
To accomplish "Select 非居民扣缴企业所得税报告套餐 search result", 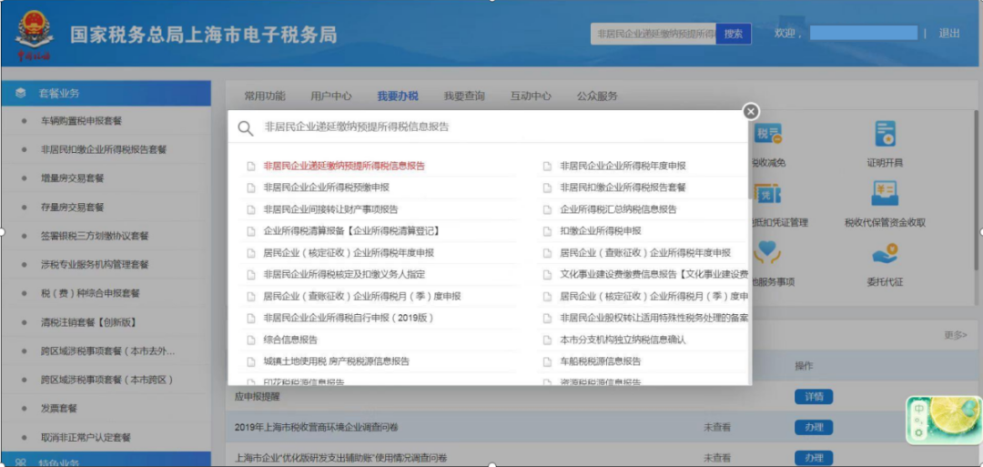I will pyautogui.click(x=623, y=188).
